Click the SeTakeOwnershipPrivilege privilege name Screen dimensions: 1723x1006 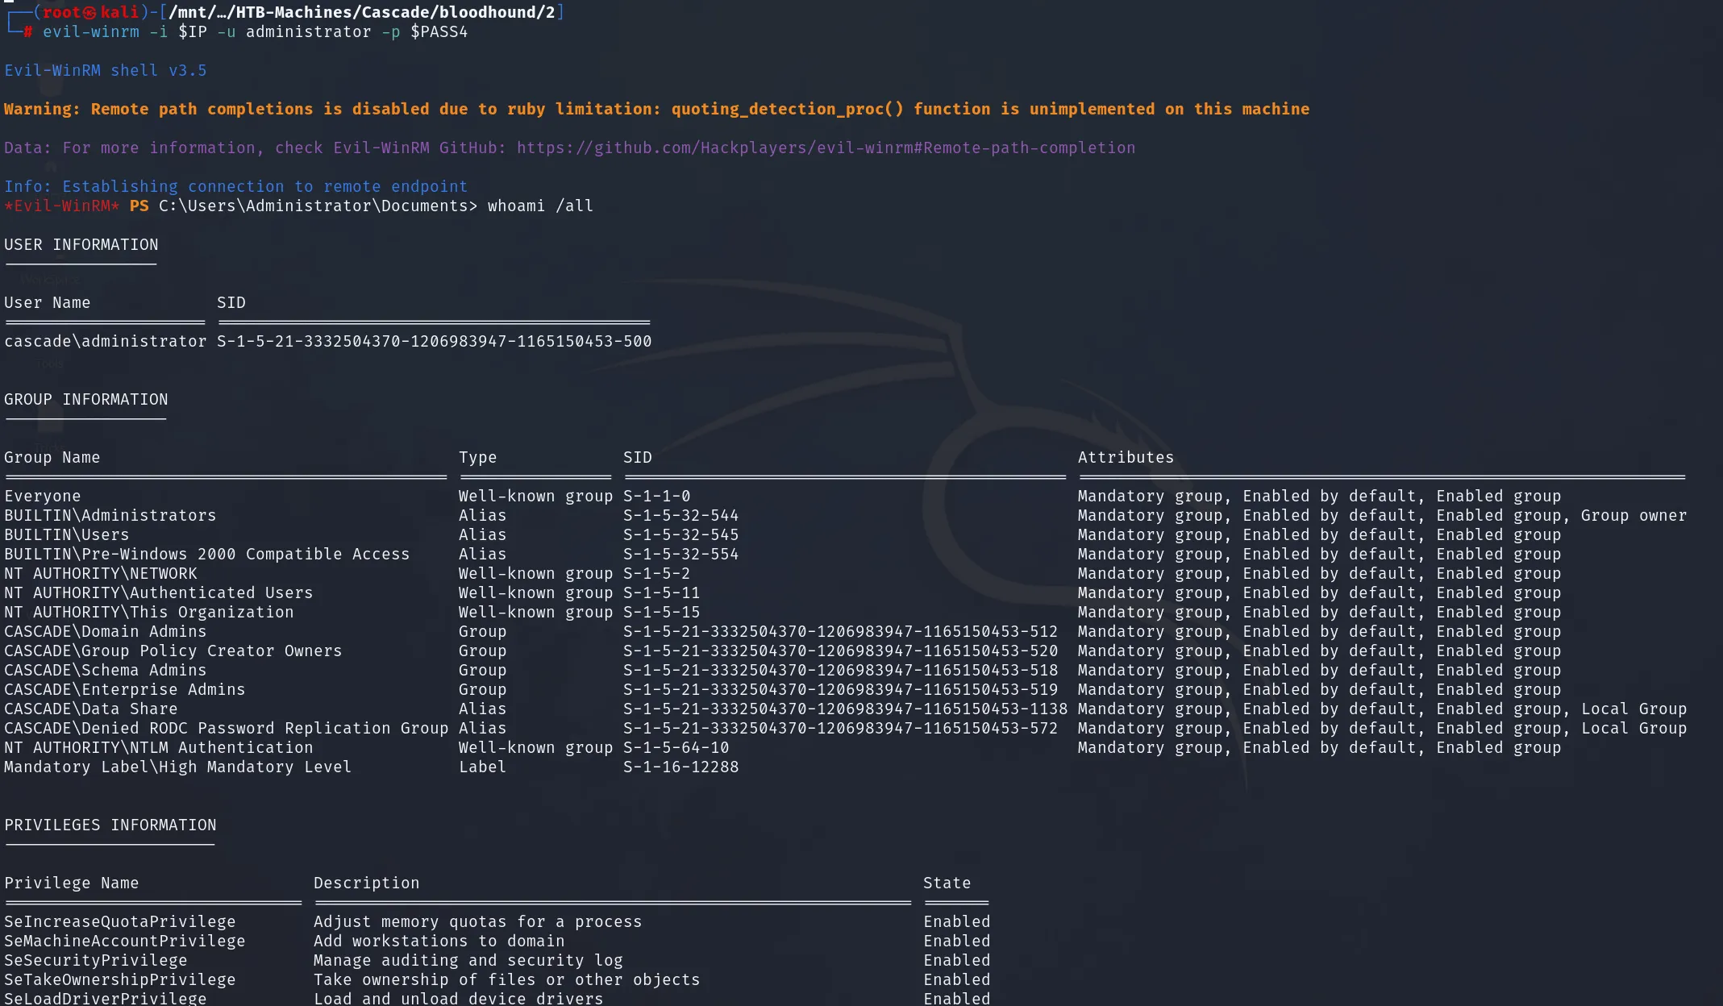[120, 979]
